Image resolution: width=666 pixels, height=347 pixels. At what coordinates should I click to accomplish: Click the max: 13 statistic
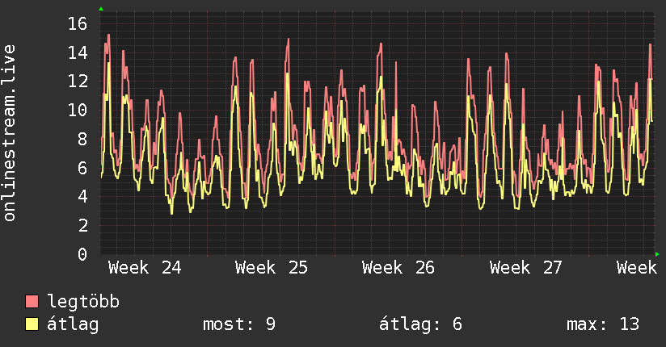tap(603, 324)
